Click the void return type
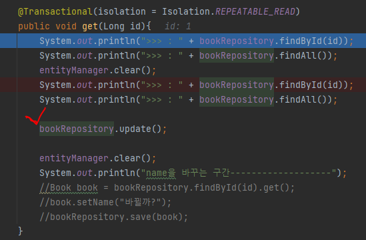 pyautogui.click(x=66, y=26)
